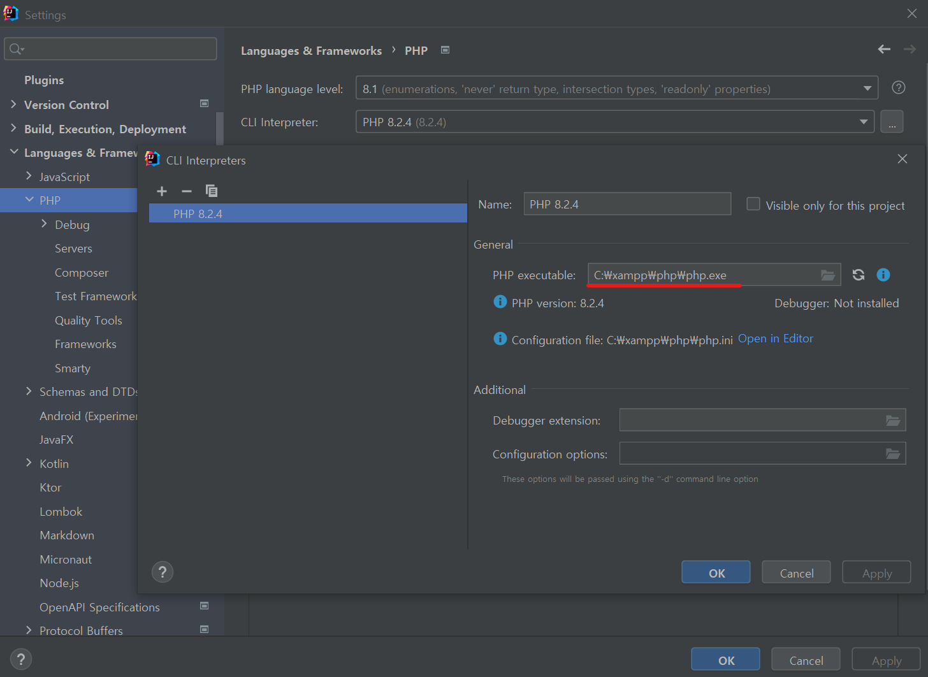Expand the Kotlin settings node

29,463
